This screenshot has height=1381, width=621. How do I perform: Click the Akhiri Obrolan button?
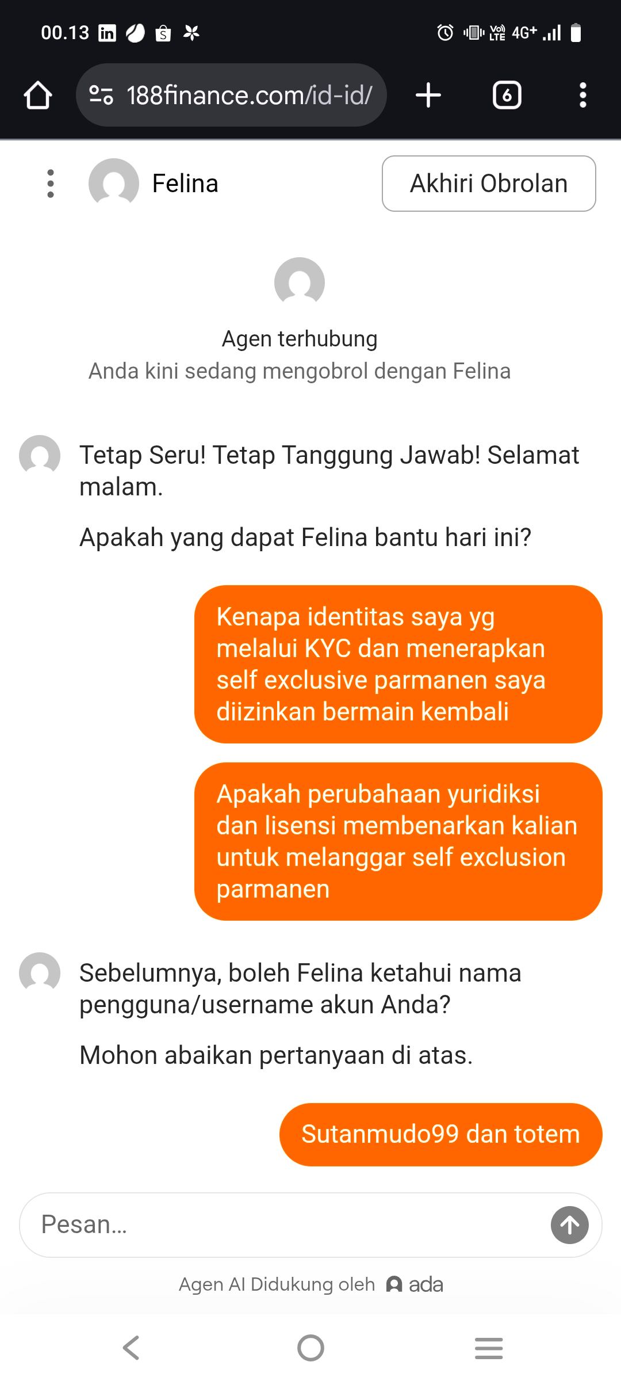point(489,184)
